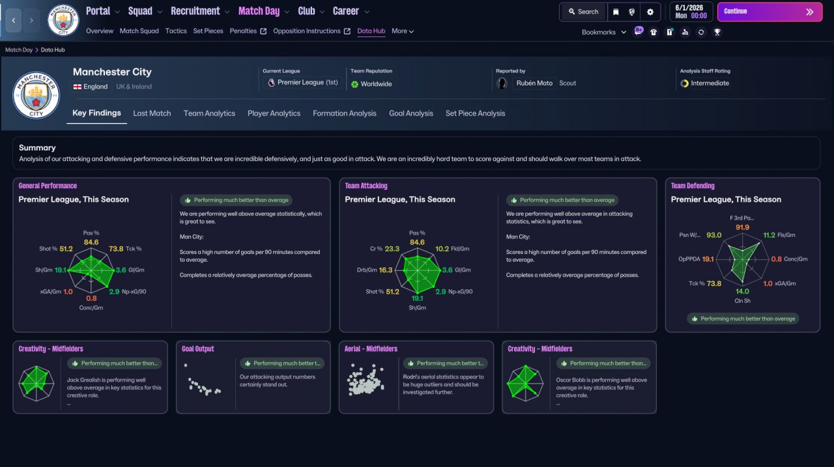Go forward with the right arrow button
834x467 pixels.
[31, 21]
